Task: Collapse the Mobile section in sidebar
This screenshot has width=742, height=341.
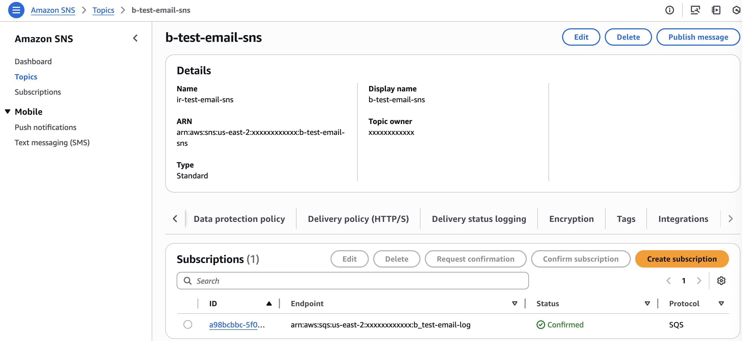Action: click(x=8, y=111)
